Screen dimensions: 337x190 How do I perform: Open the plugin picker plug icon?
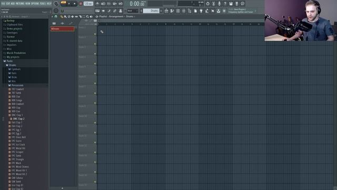coord(201,11)
